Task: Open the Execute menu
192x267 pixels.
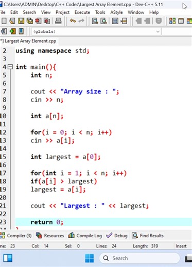Action: [82, 12]
